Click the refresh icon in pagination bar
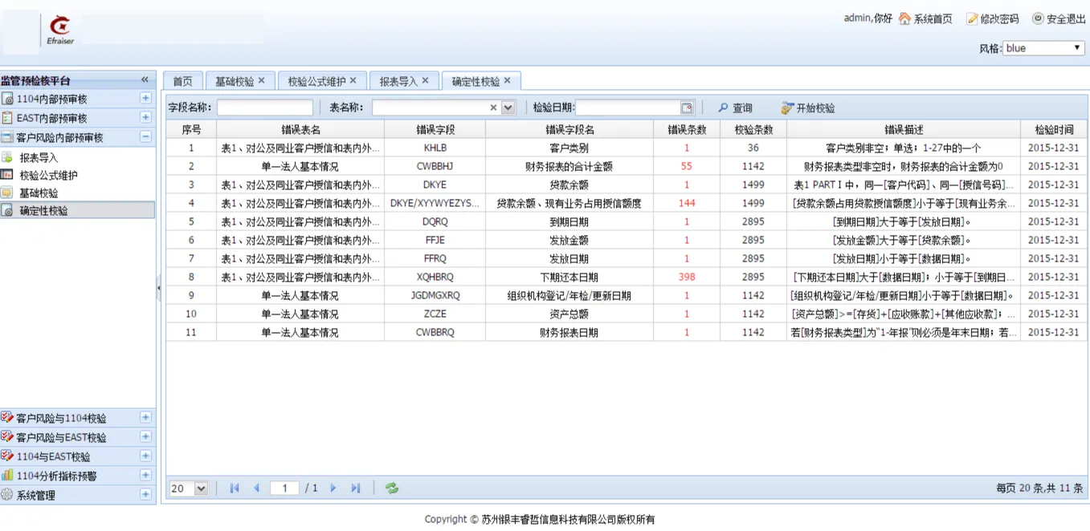Viewport: 1090px width, 531px height. tap(392, 488)
